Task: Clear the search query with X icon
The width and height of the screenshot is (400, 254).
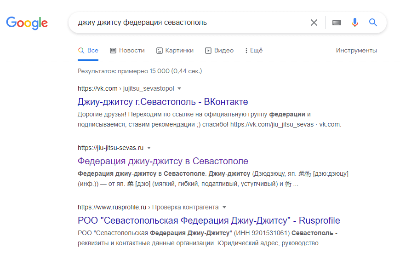Action: (314, 23)
